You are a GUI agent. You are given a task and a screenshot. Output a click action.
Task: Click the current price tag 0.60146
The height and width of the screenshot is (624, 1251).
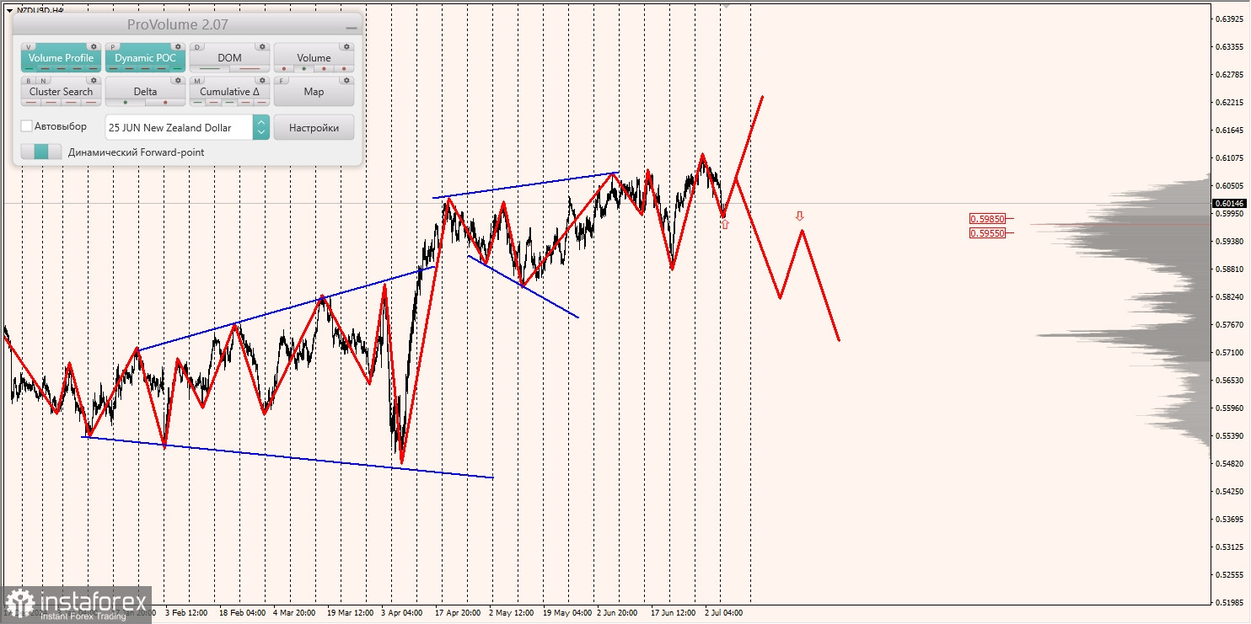[x=1231, y=203]
